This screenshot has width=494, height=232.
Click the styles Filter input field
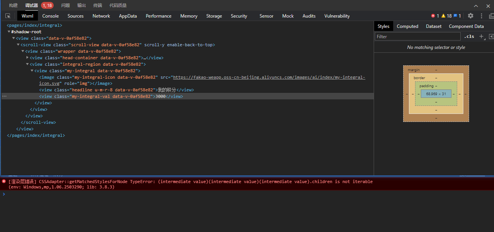(x=417, y=36)
